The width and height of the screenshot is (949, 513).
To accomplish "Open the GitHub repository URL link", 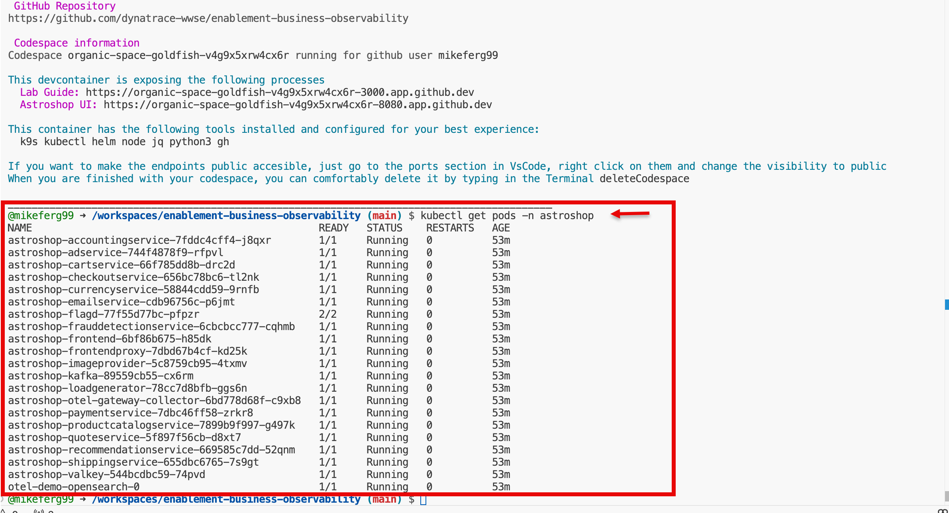I will coord(208,18).
